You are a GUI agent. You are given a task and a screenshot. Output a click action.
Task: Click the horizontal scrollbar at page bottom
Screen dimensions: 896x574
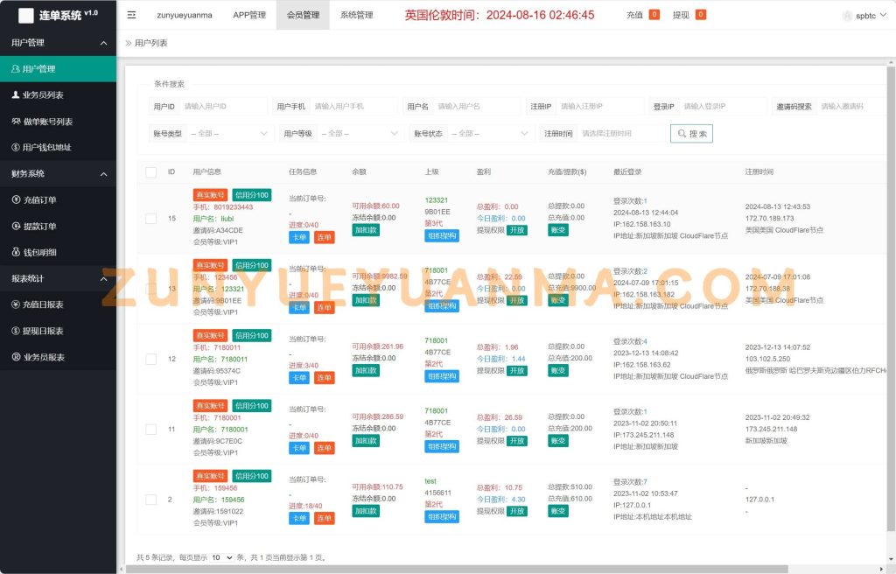point(457,569)
